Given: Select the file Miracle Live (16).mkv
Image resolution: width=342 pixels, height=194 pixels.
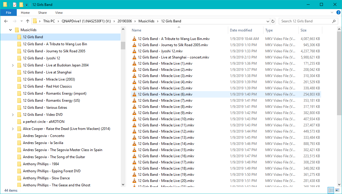Looking at the screenshot, I should [x=166, y=156].
